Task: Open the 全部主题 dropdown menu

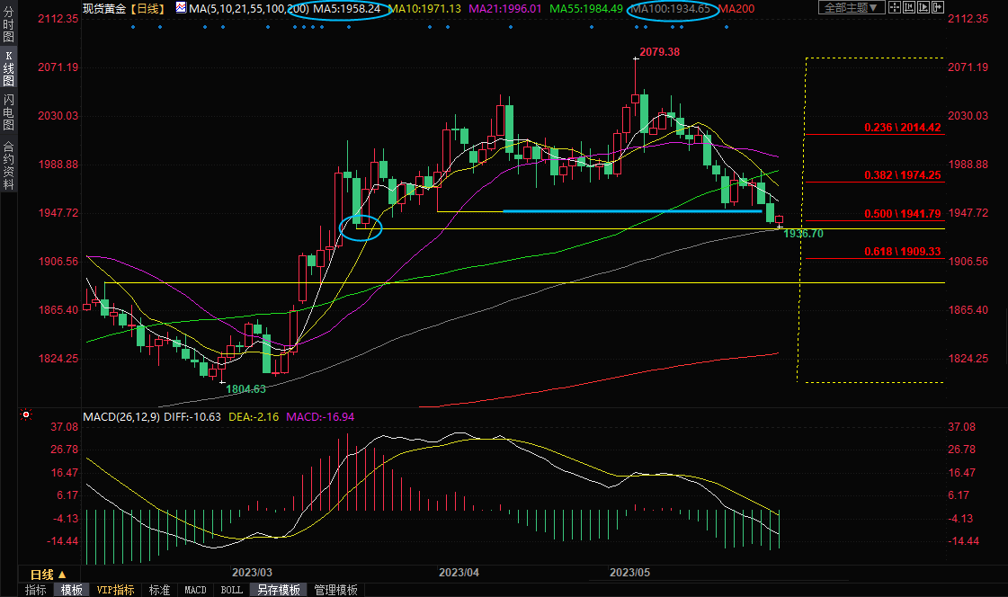Action: click(851, 8)
